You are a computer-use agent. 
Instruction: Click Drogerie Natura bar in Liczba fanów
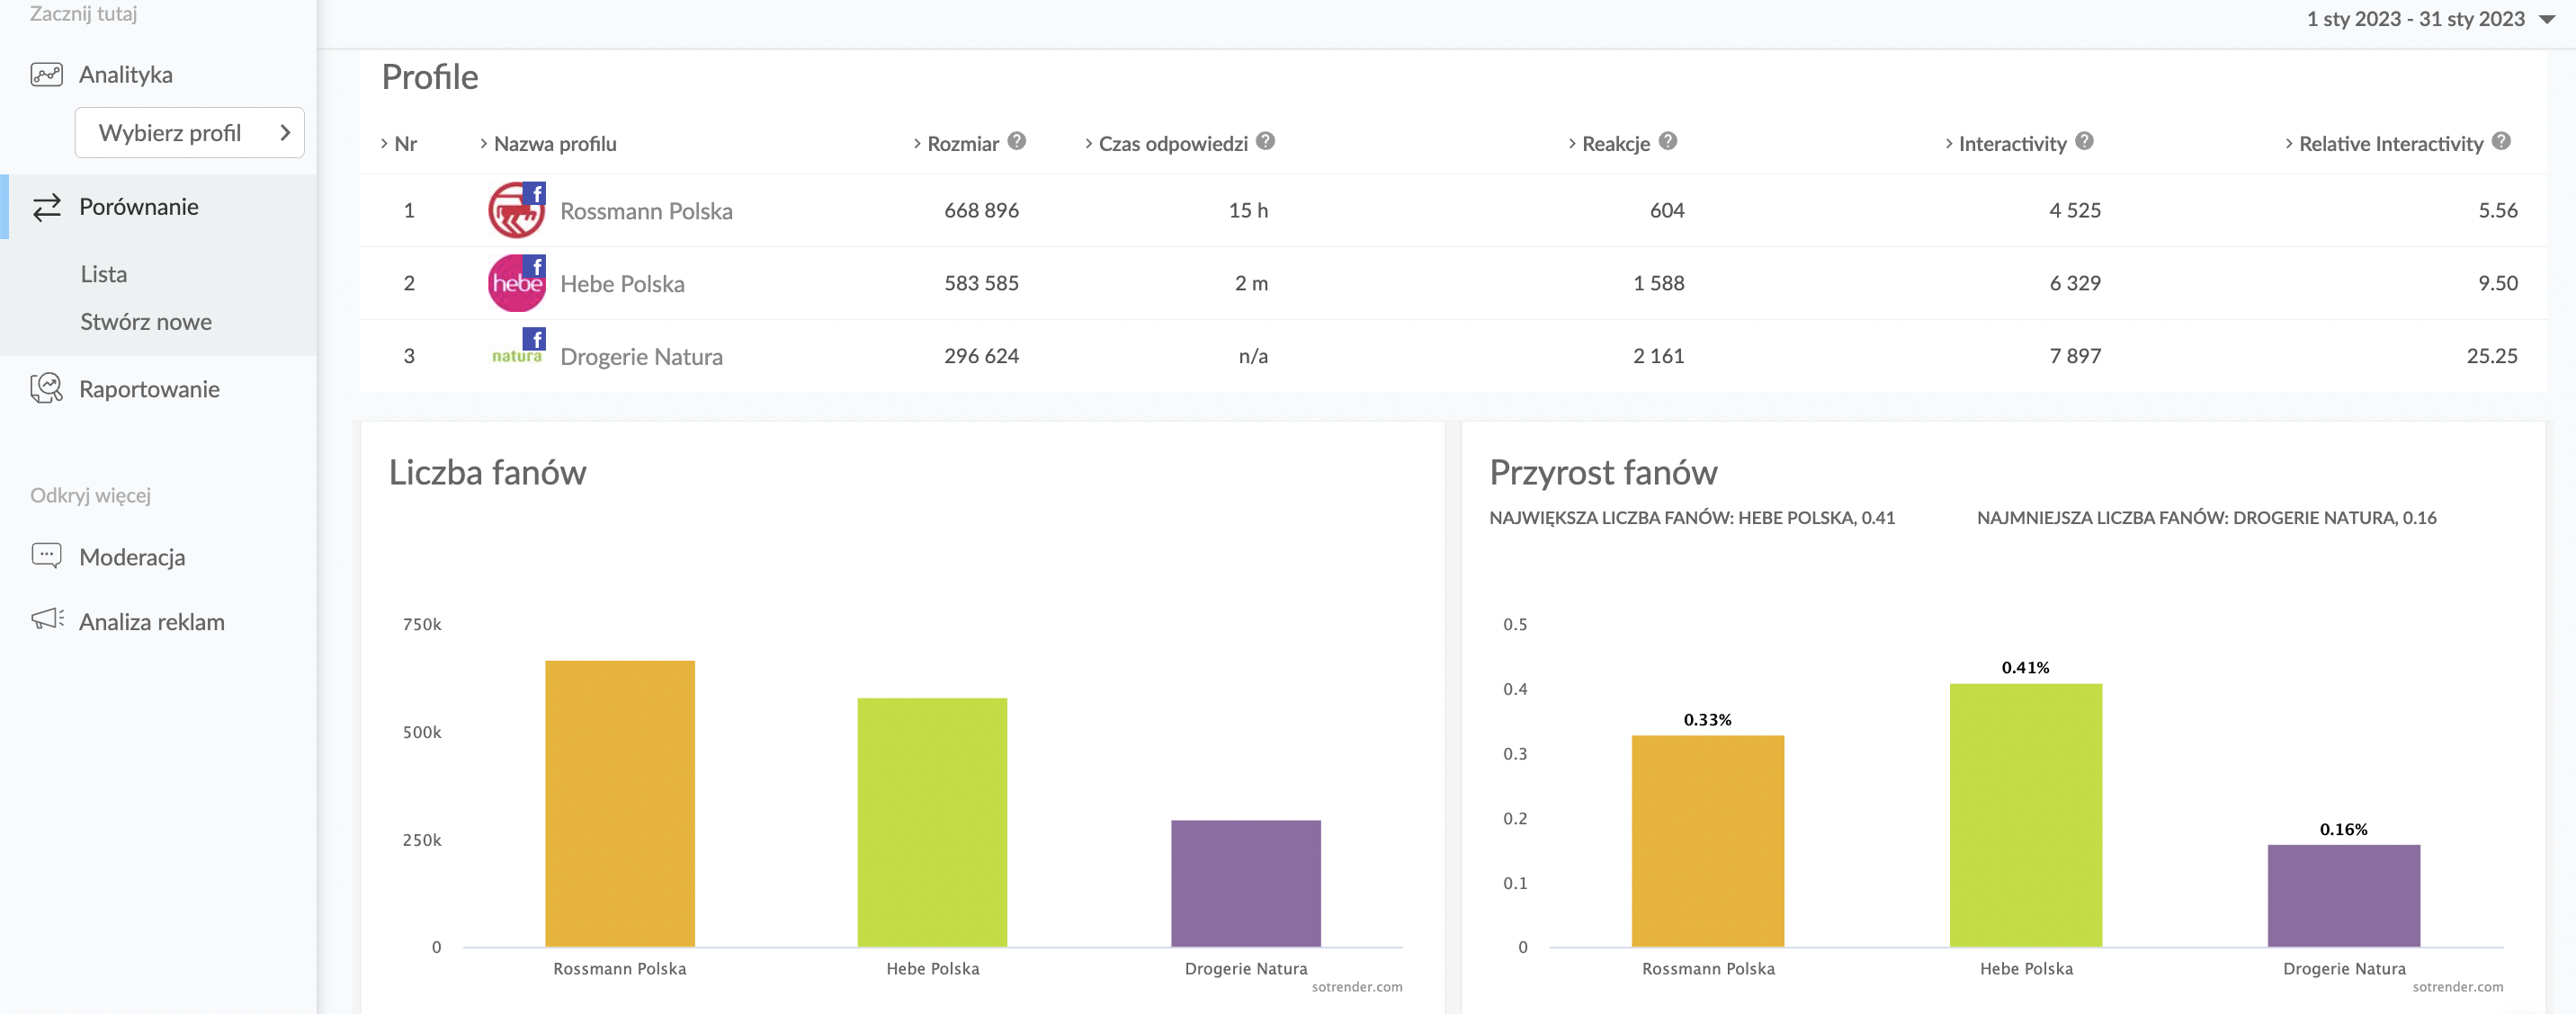1245,883
